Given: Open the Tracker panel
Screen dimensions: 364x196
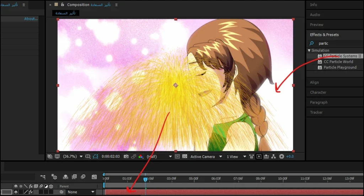Looking at the screenshot, I should 316,112.
